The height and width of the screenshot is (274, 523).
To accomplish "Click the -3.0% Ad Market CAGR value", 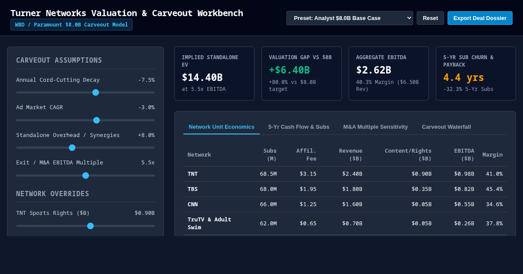I will click(146, 107).
